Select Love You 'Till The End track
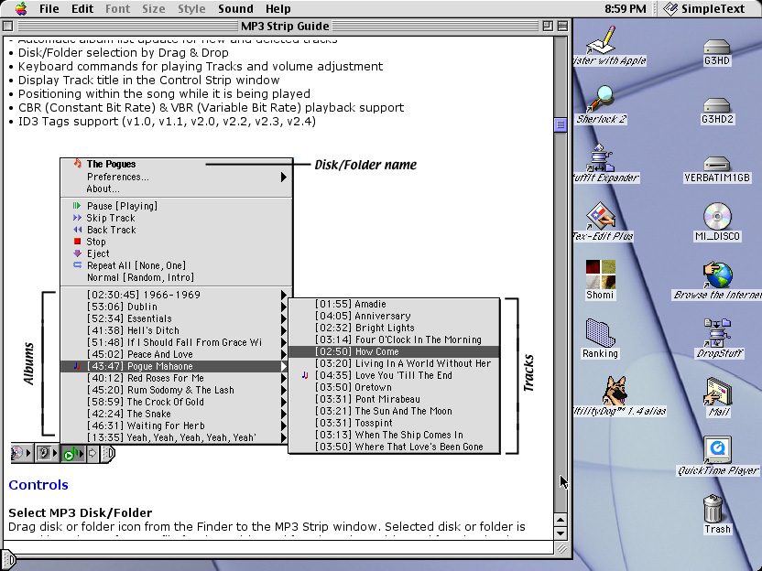 click(394, 375)
